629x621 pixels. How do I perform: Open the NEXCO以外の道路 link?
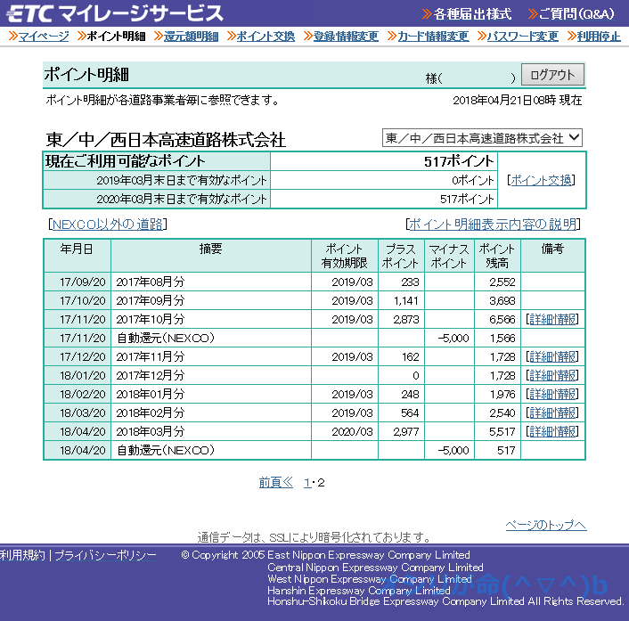point(108,225)
